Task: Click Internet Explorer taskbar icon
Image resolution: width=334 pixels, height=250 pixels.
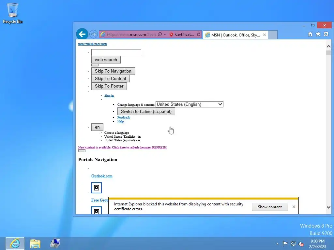Action: tap(15, 243)
